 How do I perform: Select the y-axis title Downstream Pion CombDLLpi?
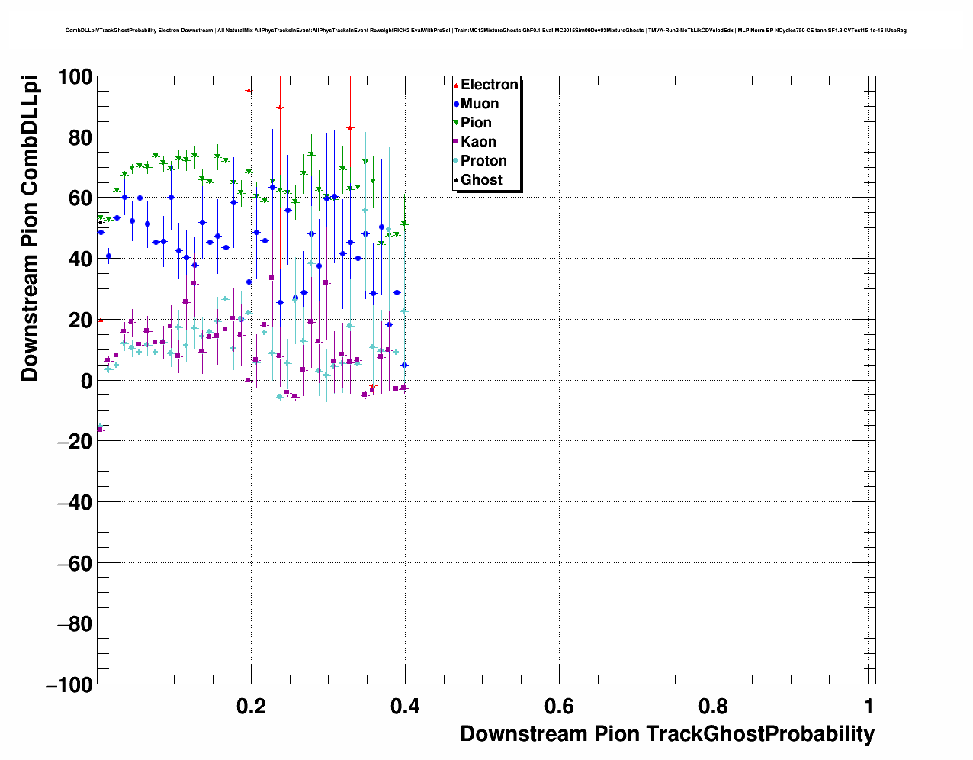pyautogui.click(x=29, y=229)
